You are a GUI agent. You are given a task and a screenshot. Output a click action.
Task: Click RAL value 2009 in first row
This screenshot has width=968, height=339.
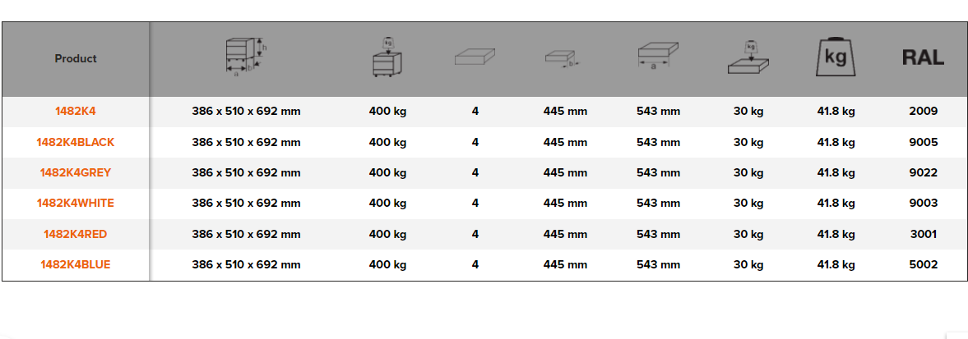924,111
